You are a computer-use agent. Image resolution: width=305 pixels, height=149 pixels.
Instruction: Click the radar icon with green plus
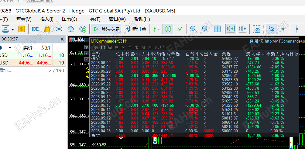[x=83, y=29]
